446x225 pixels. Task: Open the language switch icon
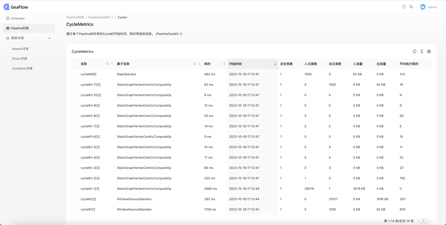click(411, 7)
